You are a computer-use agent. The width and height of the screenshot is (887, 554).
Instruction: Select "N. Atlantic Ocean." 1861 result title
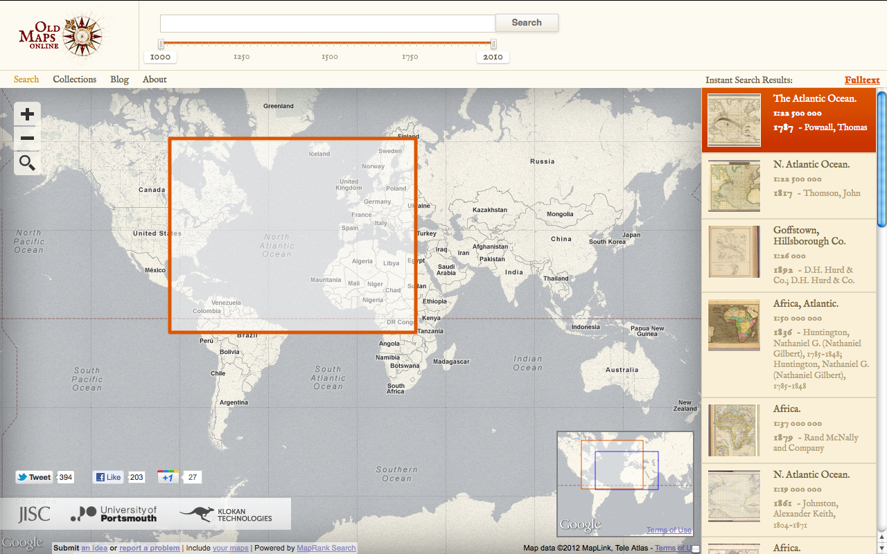[x=811, y=475]
